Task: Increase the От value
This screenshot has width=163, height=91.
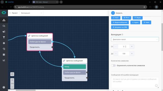Action: (x=132, y=47)
